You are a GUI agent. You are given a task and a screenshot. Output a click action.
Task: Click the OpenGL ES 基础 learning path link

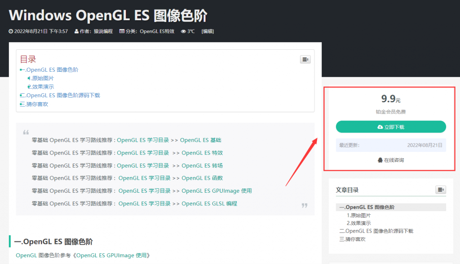200,140
